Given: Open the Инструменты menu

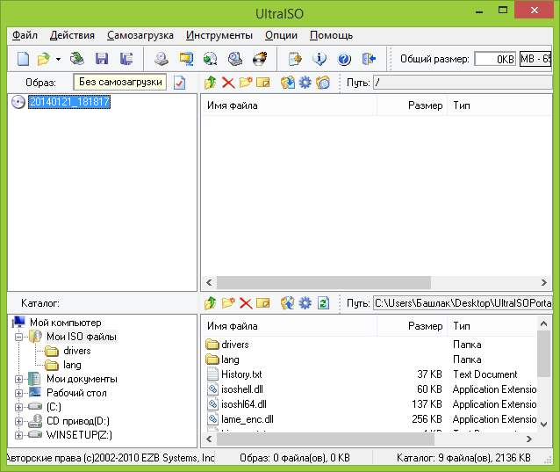Looking at the screenshot, I should [219, 35].
